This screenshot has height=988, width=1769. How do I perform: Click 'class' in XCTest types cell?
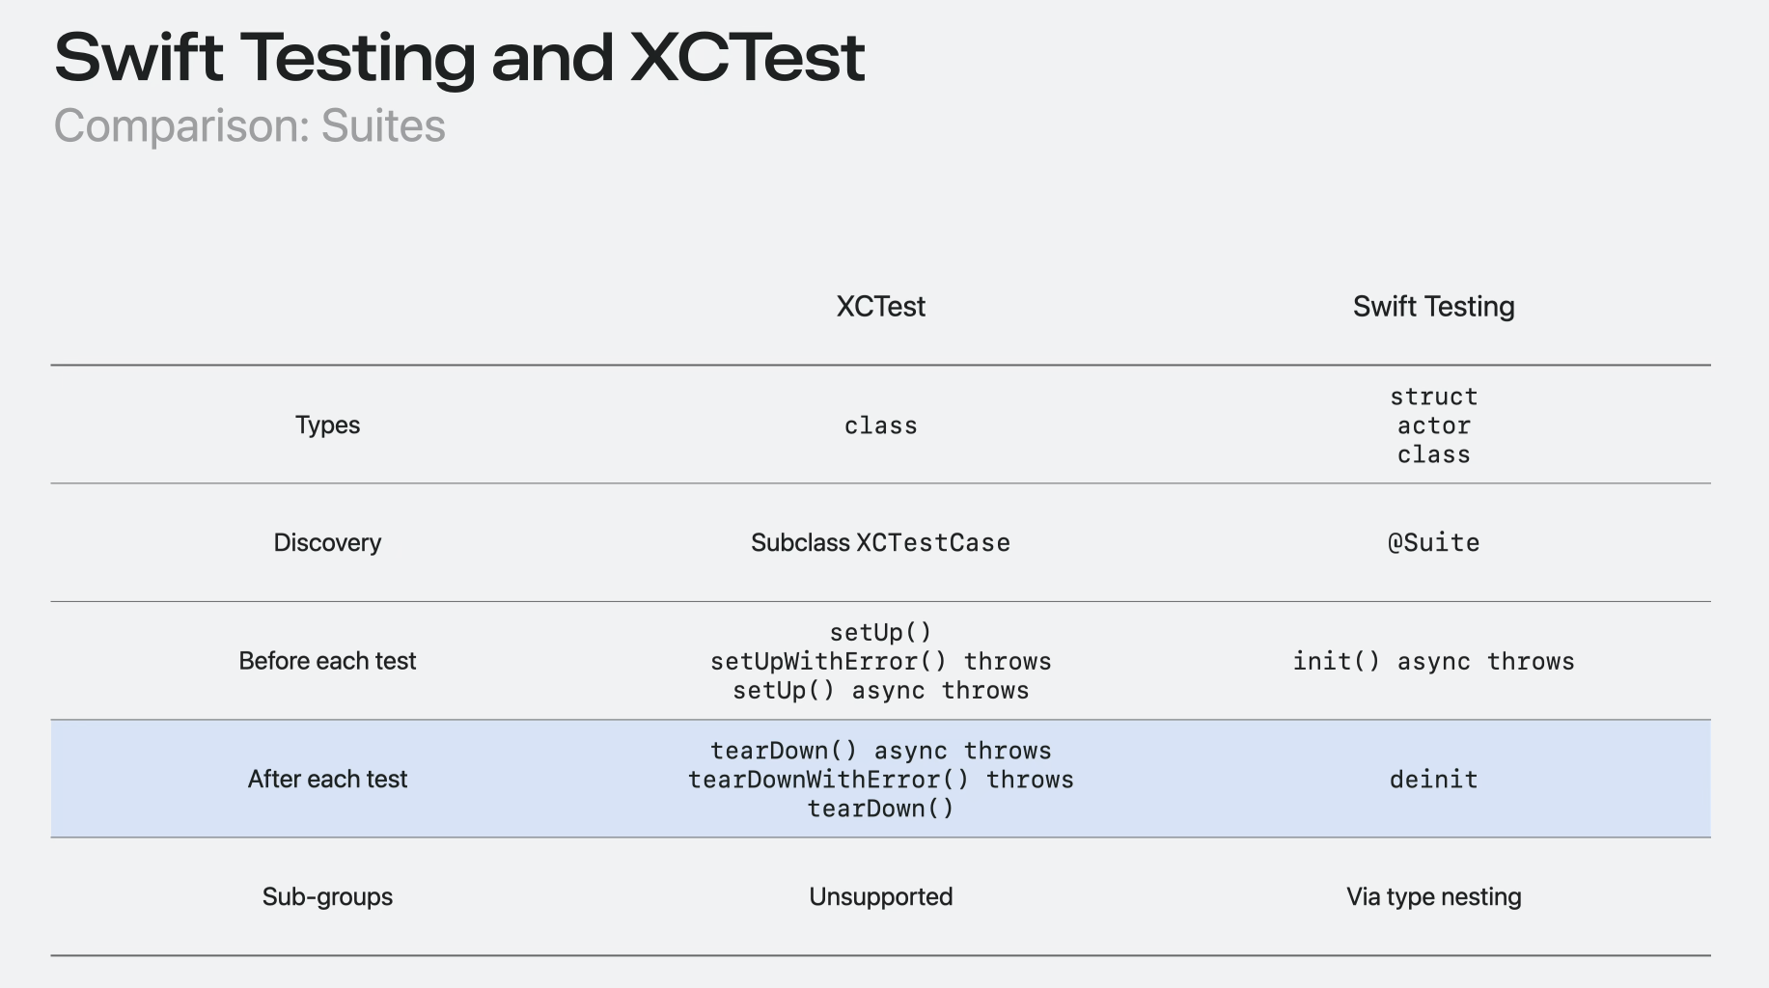coord(880,425)
